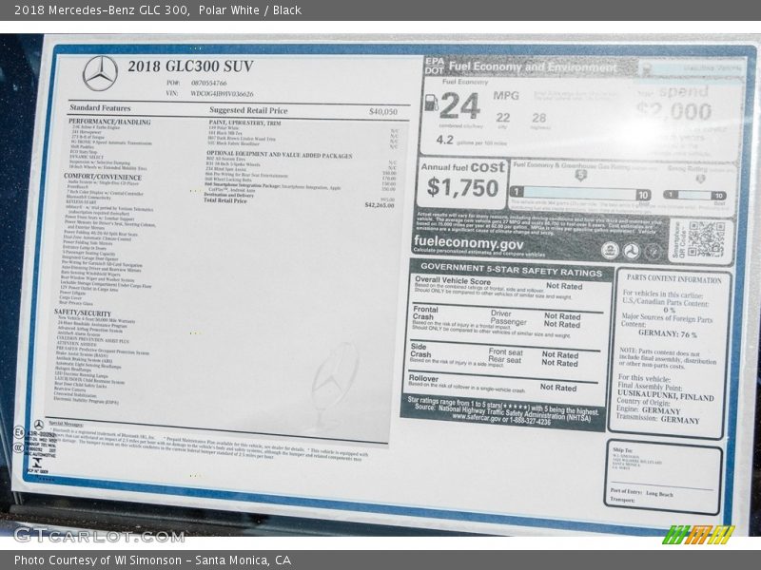Screen dimensions: 761x570
Task: Click the $1,750 annual fuel cost
Action: [x=462, y=187]
